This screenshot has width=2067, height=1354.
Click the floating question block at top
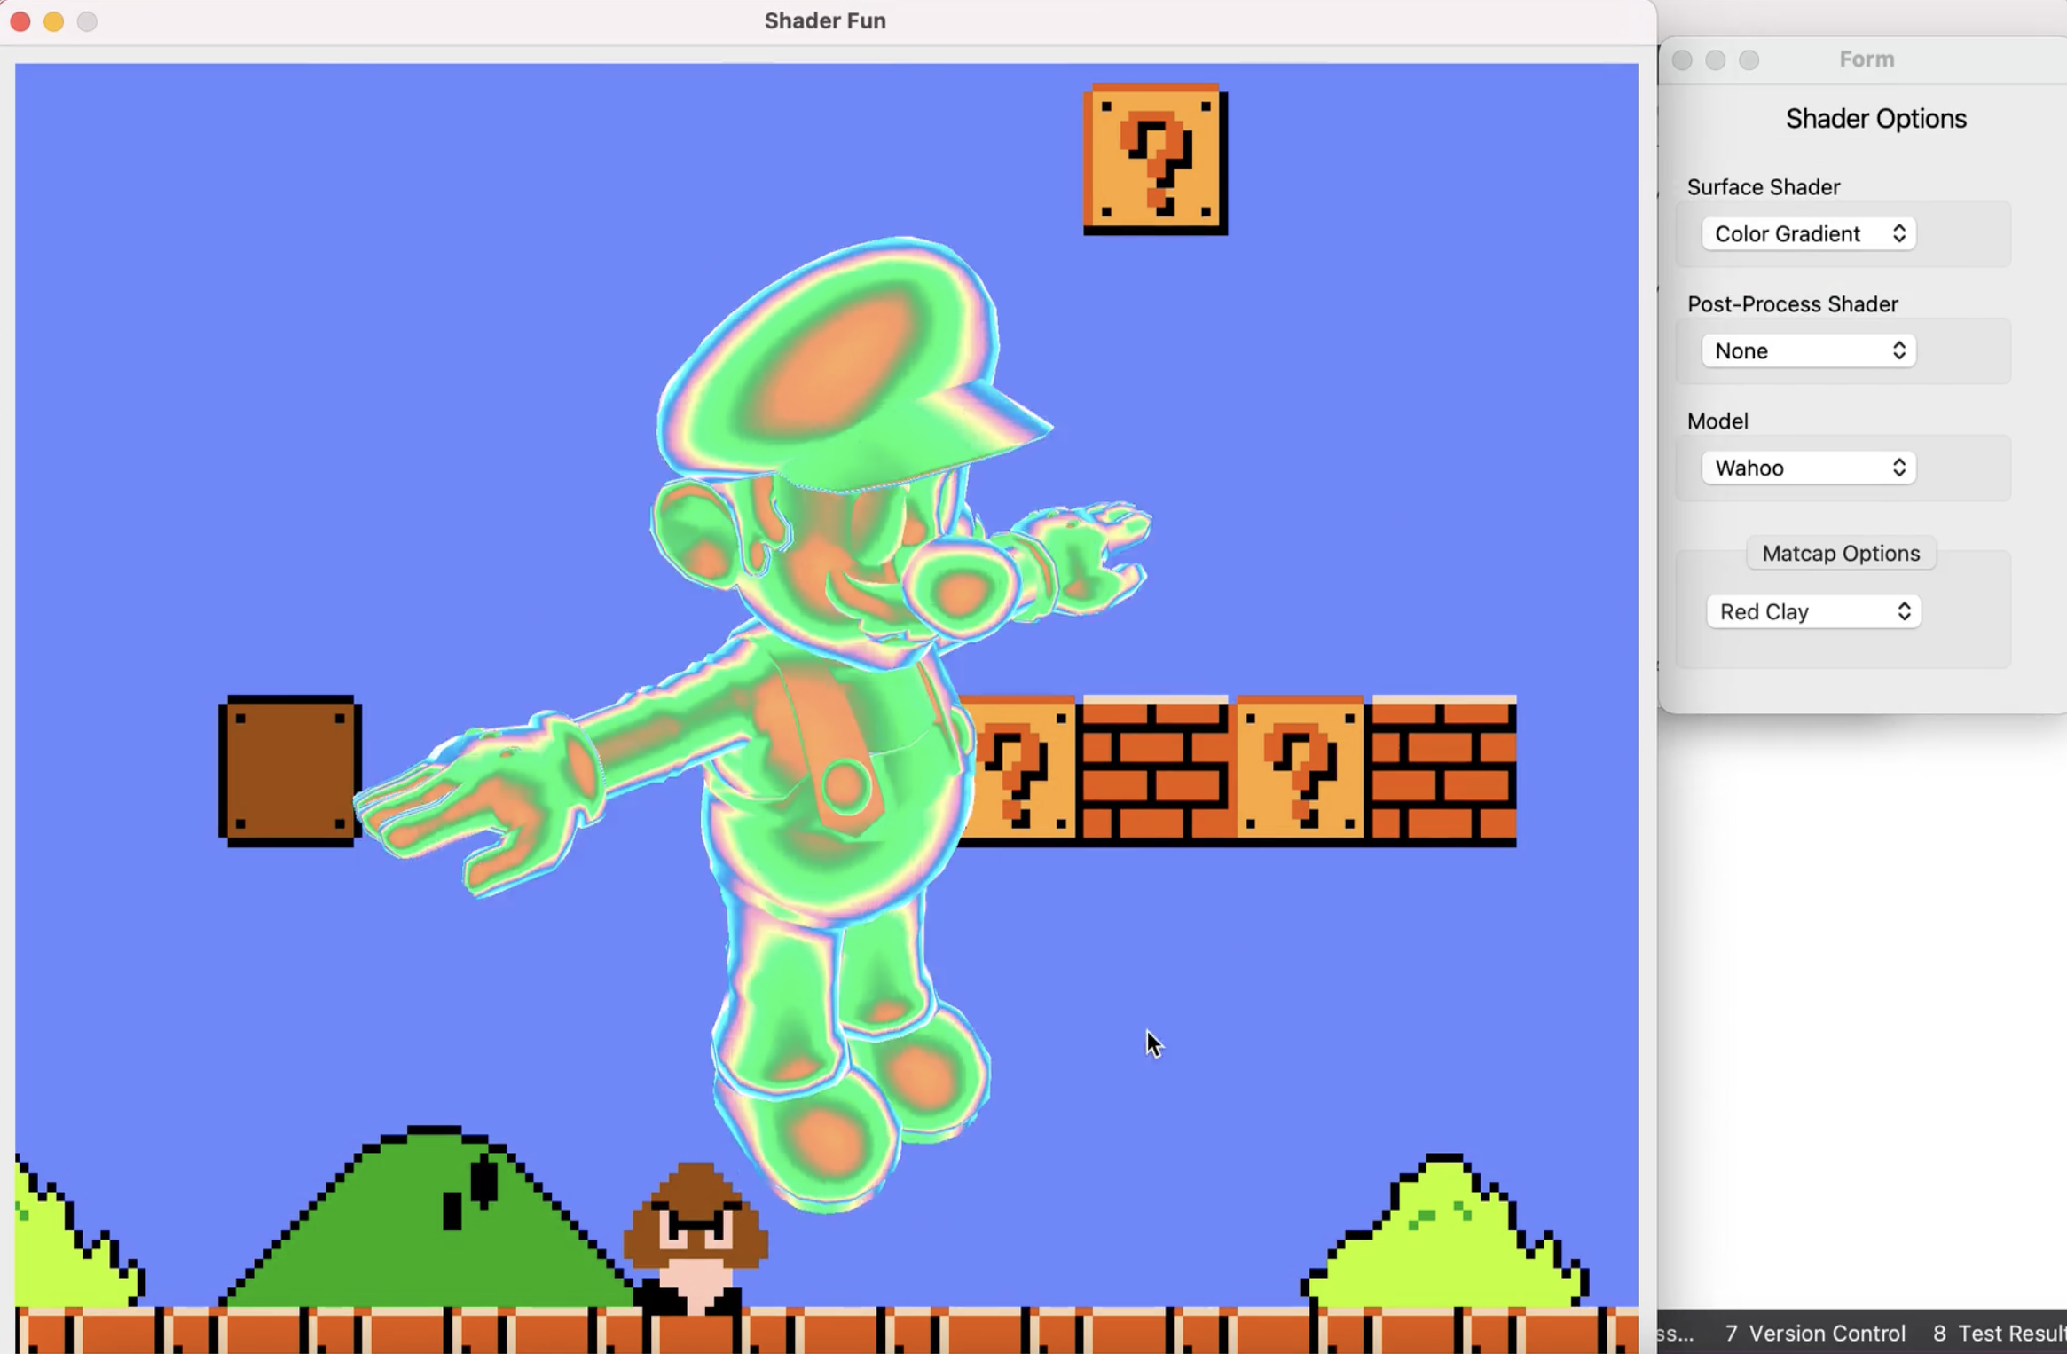pos(1155,160)
